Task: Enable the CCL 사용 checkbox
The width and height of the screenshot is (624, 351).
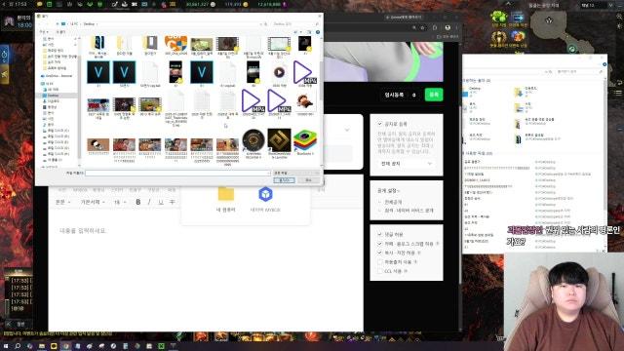Action: (x=379, y=271)
